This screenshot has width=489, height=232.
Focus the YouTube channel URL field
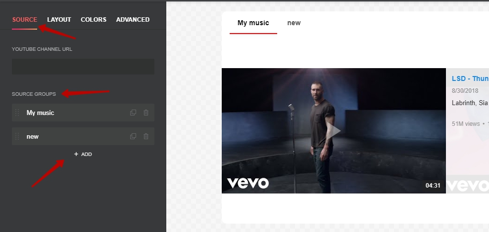tap(83, 67)
